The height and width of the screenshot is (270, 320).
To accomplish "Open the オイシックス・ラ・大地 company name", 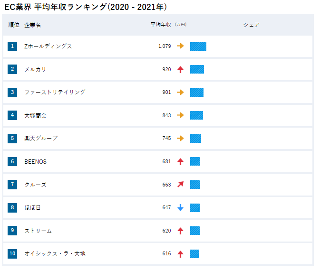I will [55, 254].
